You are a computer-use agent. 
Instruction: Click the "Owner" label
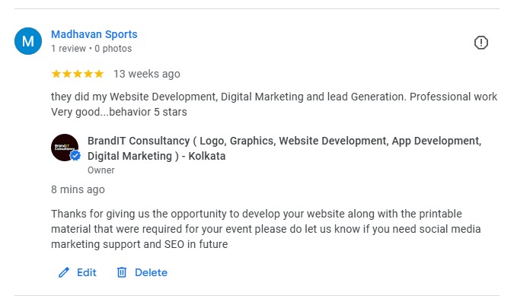[x=101, y=170]
